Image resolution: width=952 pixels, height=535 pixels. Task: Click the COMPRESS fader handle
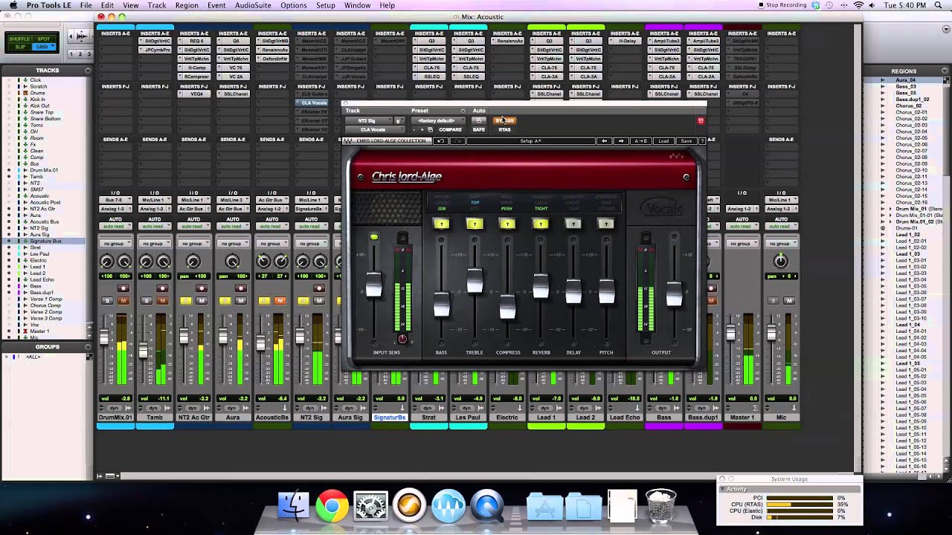point(507,306)
